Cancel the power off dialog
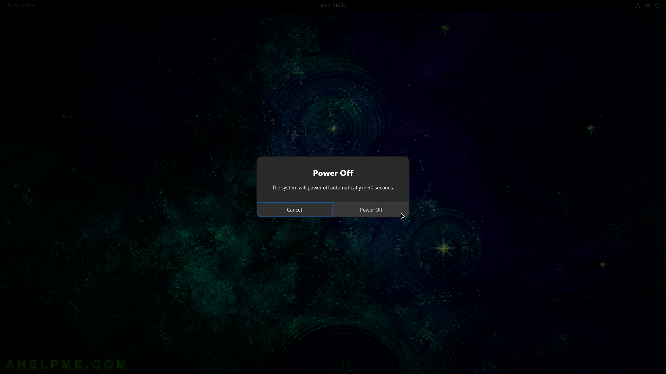 pyautogui.click(x=294, y=210)
